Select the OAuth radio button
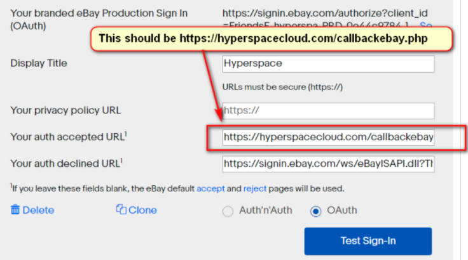The height and width of the screenshot is (260, 468). pos(316,212)
